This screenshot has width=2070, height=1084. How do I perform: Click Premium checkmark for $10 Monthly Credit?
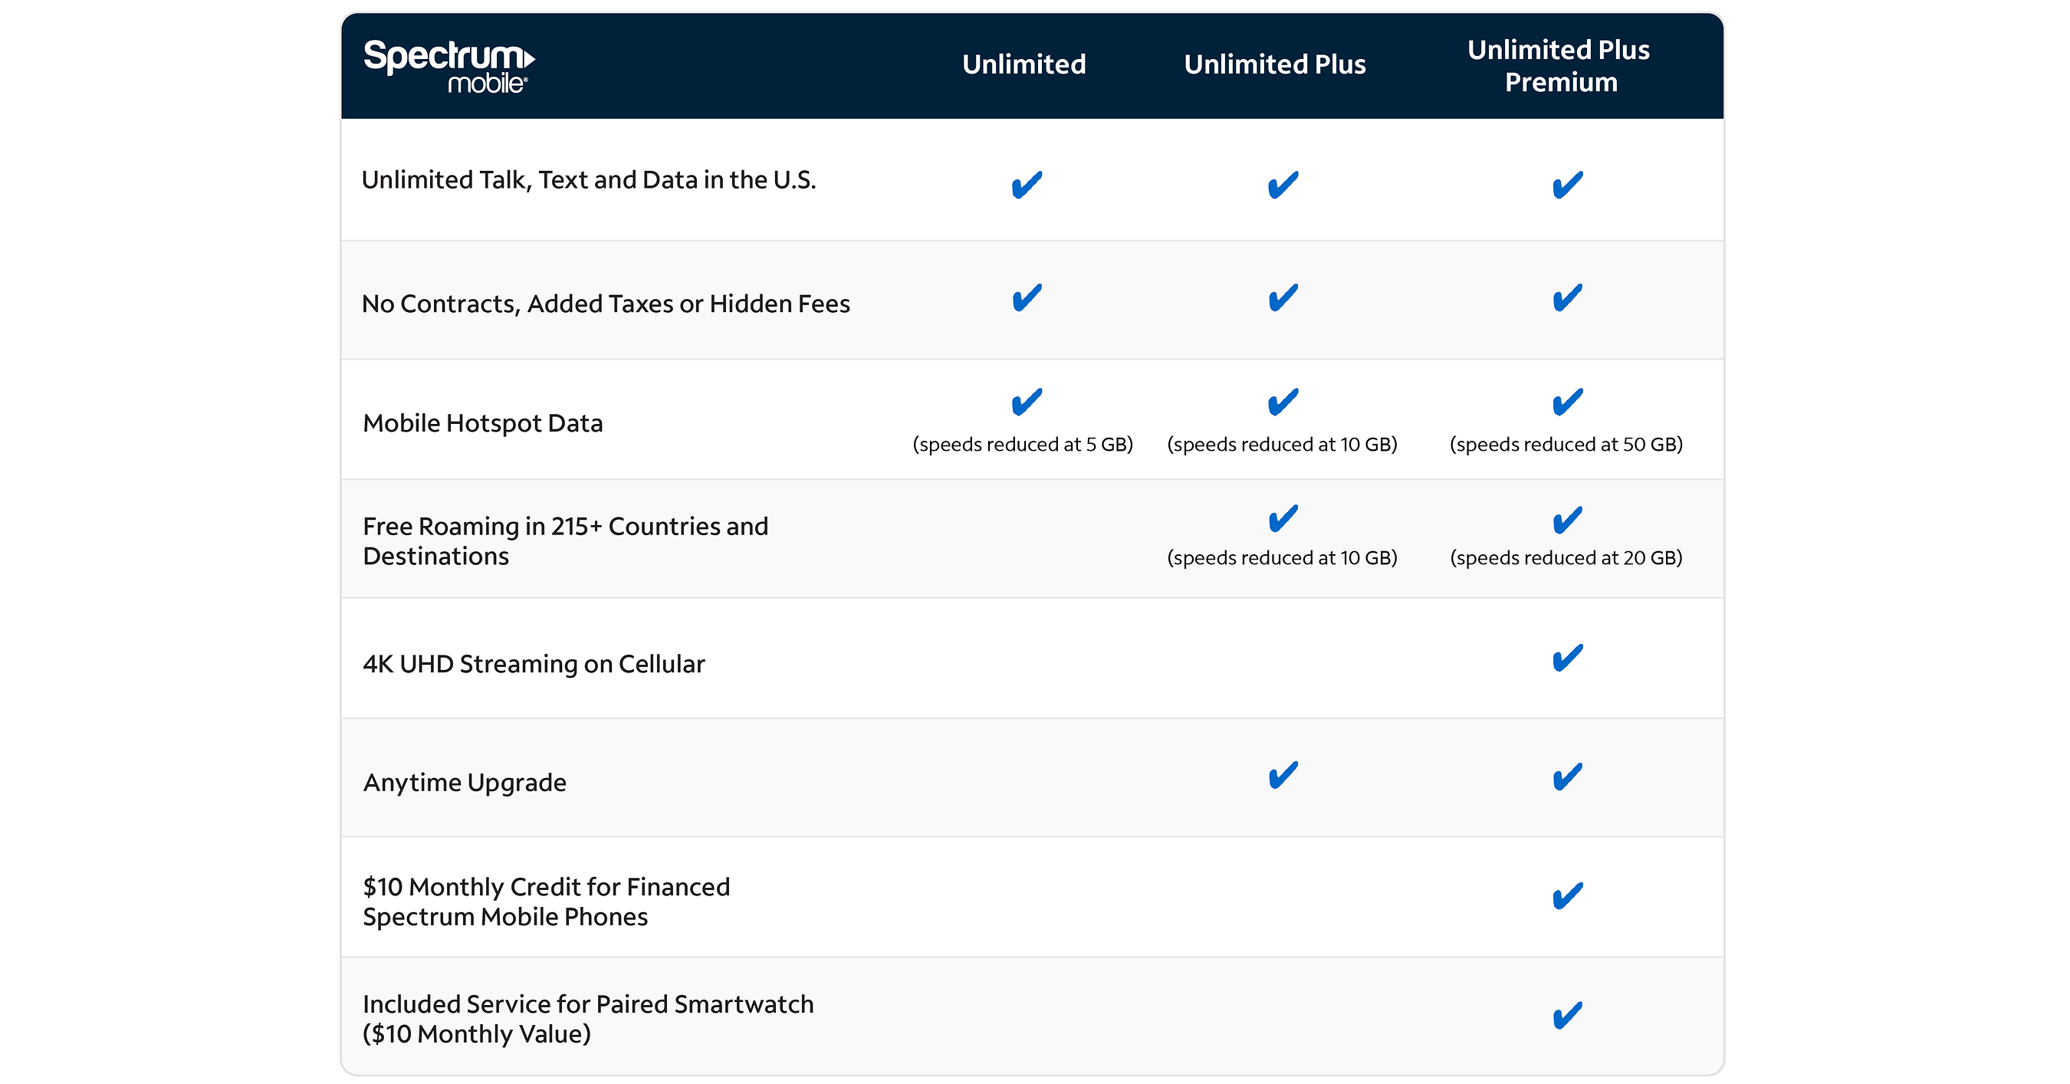[1567, 896]
